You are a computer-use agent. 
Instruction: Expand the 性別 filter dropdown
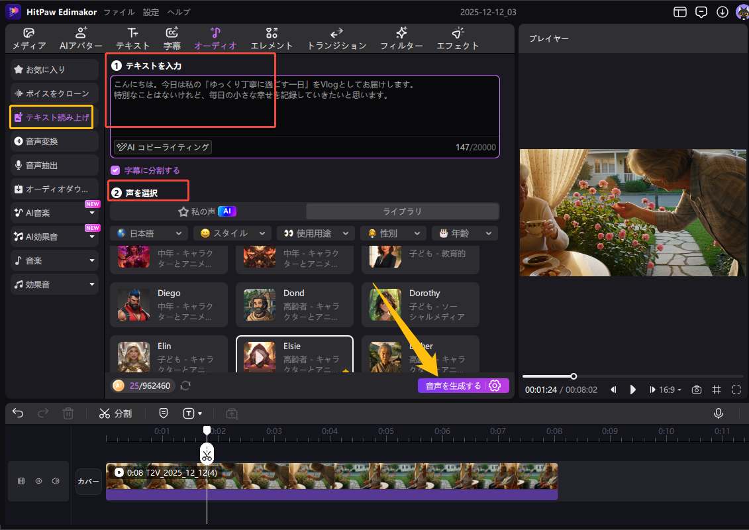coord(394,233)
